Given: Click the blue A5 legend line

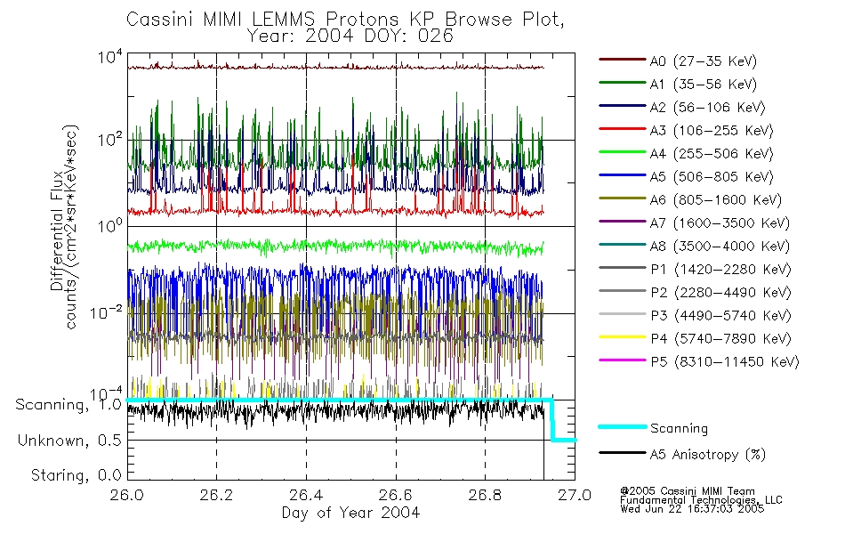Looking at the screenshot, I should tap(622, 175).
